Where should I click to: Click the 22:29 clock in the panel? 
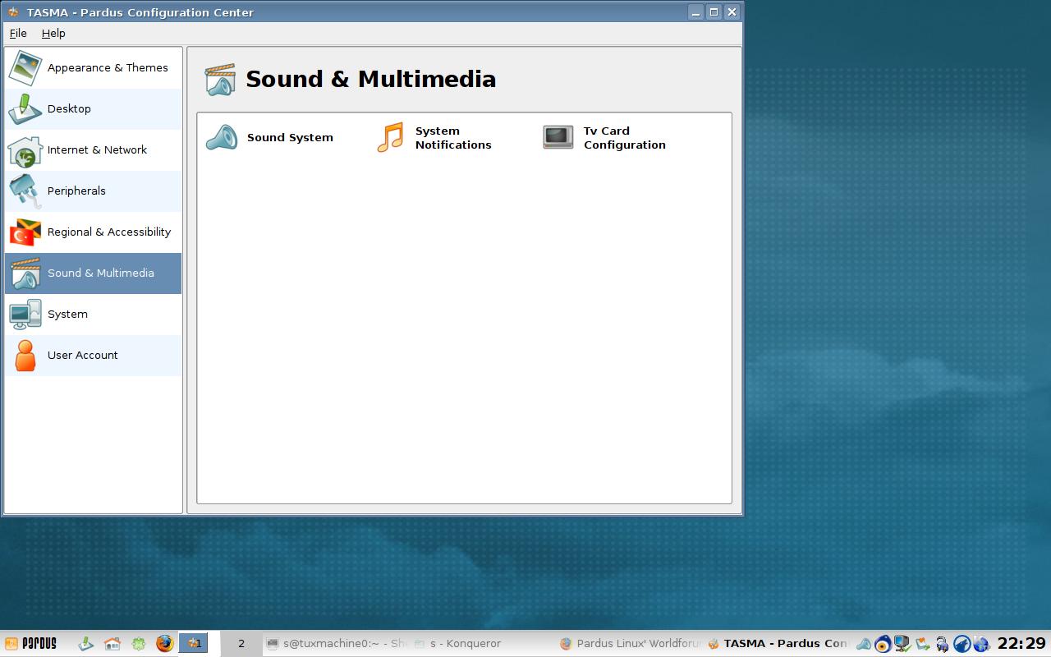click(1021, 644)
